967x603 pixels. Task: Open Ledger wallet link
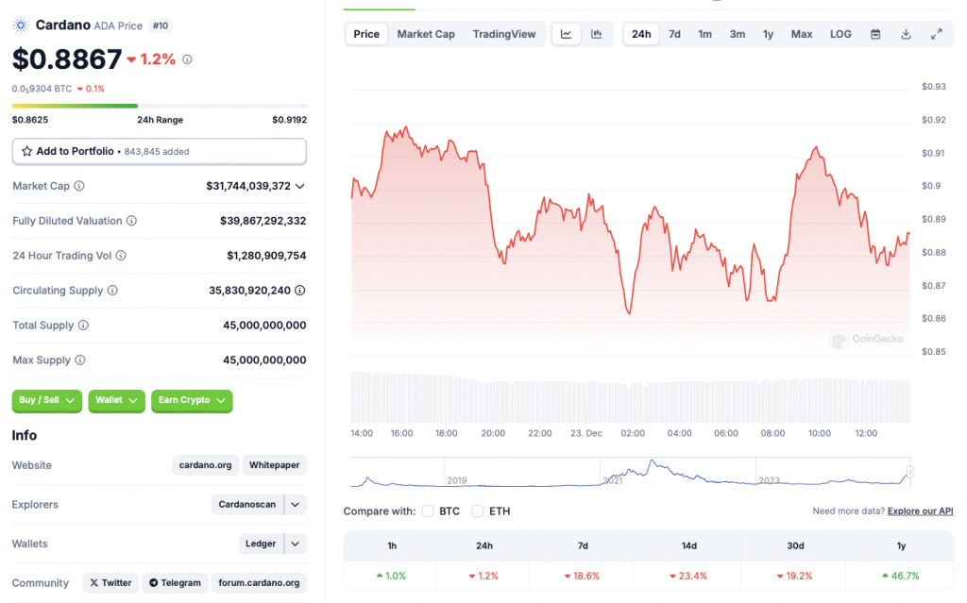(x=261, y=544)
